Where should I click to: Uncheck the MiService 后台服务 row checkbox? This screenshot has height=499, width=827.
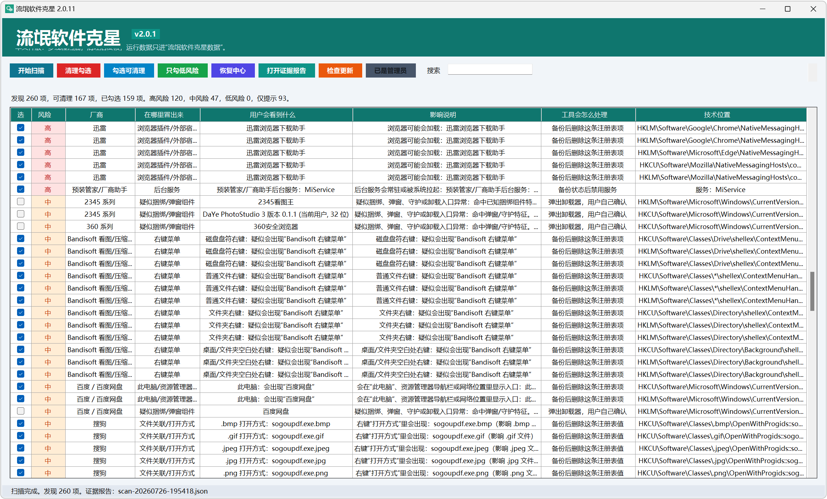point(21,190)
